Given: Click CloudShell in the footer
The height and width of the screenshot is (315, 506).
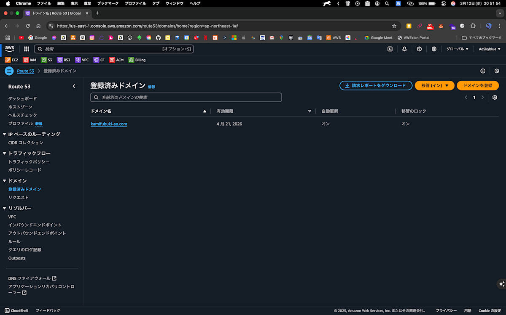Looking at the screenshot, I should (16, 310).
